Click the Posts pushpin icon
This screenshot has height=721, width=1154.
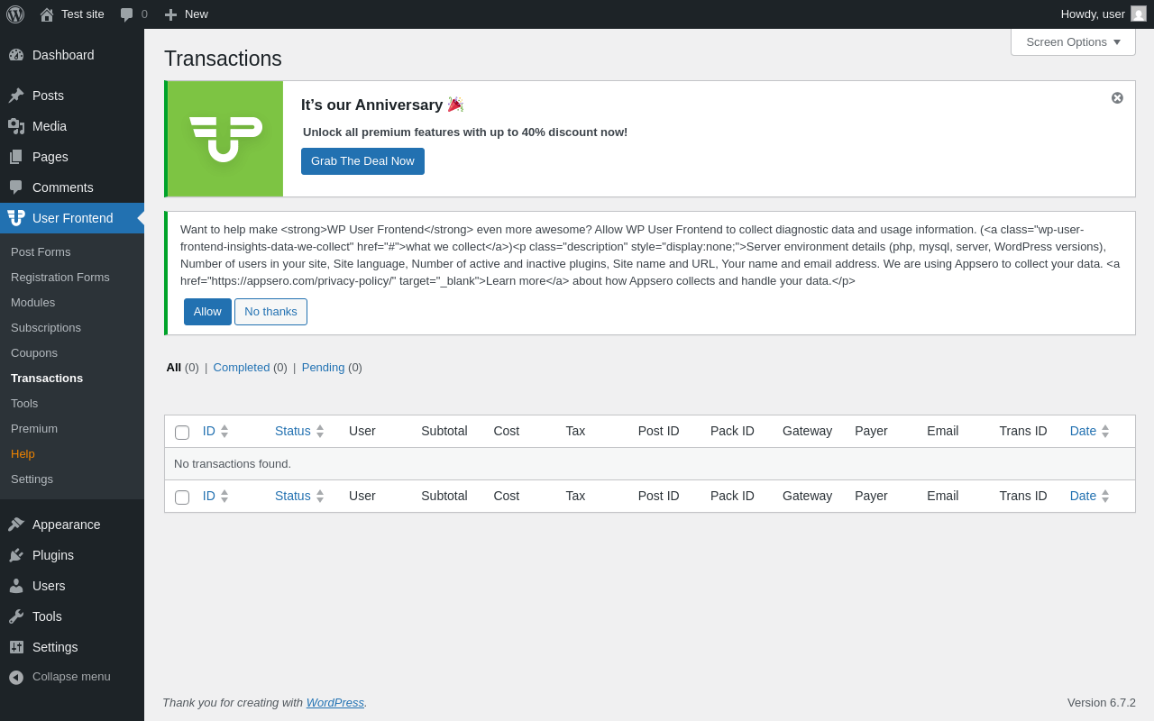16,96
